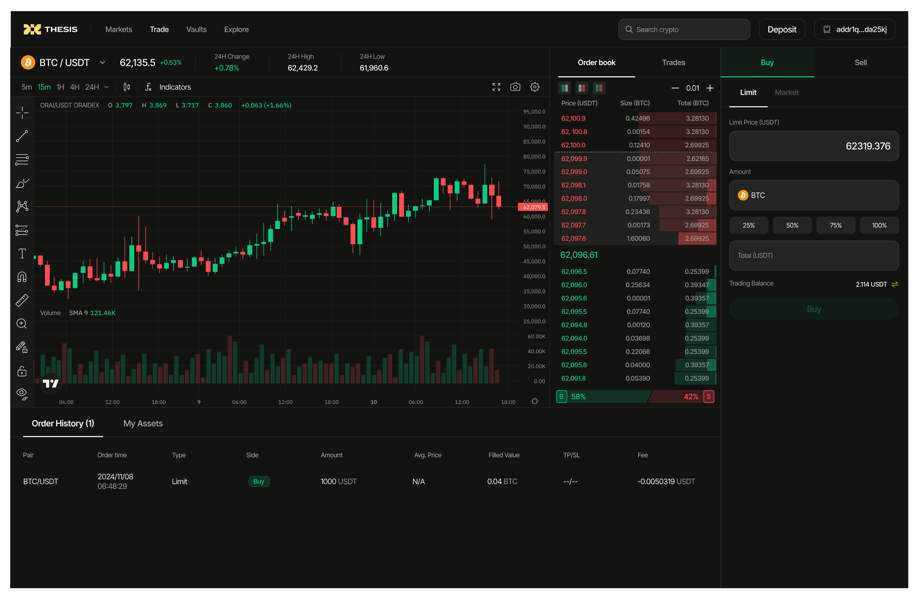Open the My Assets tab

(143, 423)
